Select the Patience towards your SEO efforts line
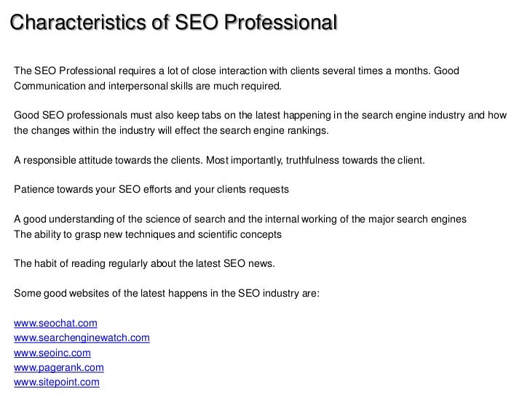The width and height of the screenshot is (530, 397). pyautogui.click(x=151, y=189)
